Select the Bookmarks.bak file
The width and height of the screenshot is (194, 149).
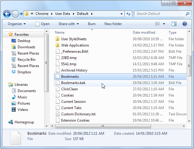click(120, 83)
